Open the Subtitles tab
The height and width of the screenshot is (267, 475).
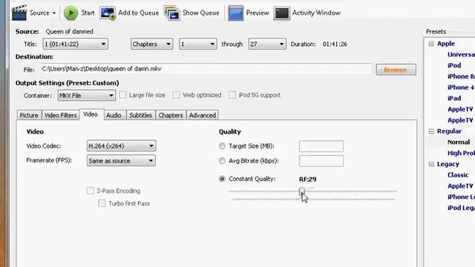coord(140,116)
